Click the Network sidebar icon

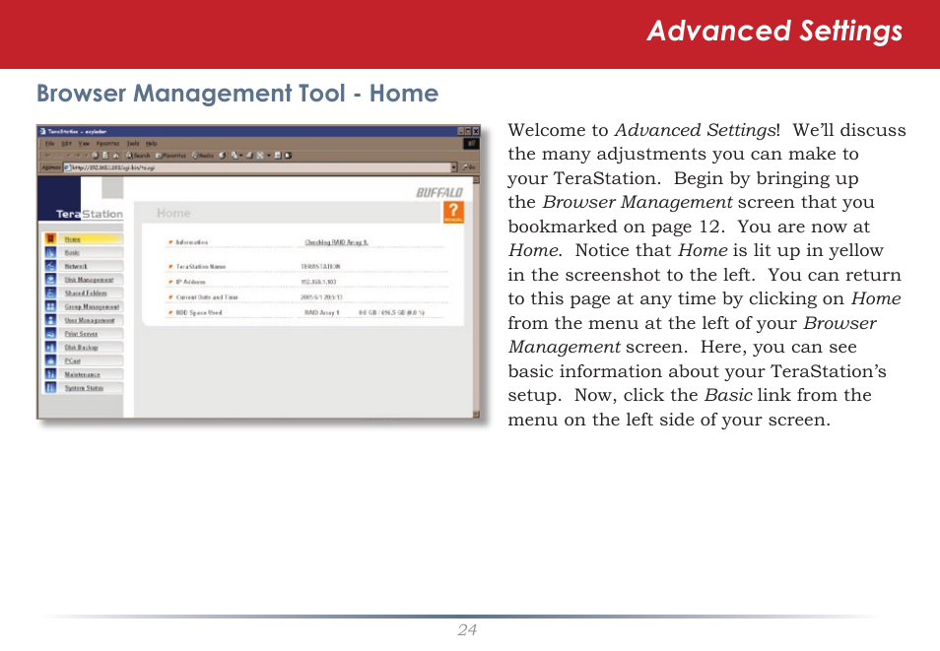[x=51, y=266]
